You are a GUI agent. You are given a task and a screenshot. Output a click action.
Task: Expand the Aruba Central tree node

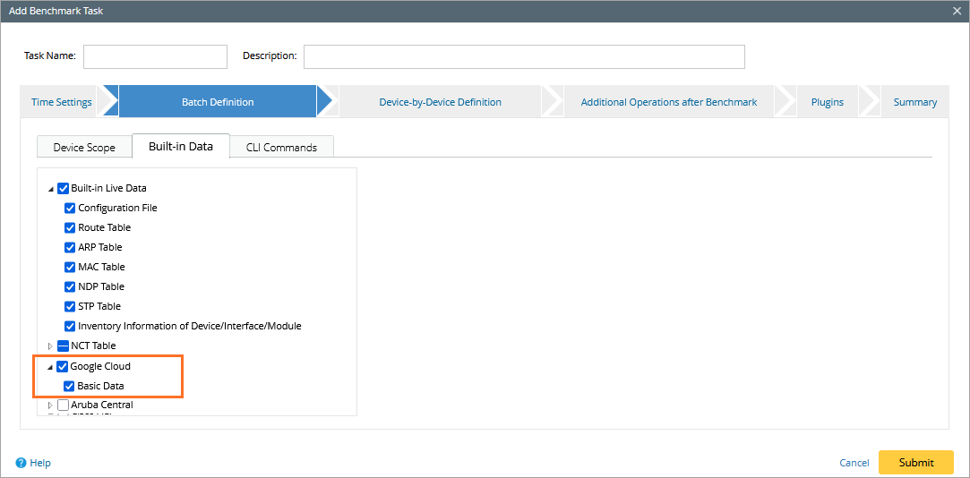[x=50, y=405]
